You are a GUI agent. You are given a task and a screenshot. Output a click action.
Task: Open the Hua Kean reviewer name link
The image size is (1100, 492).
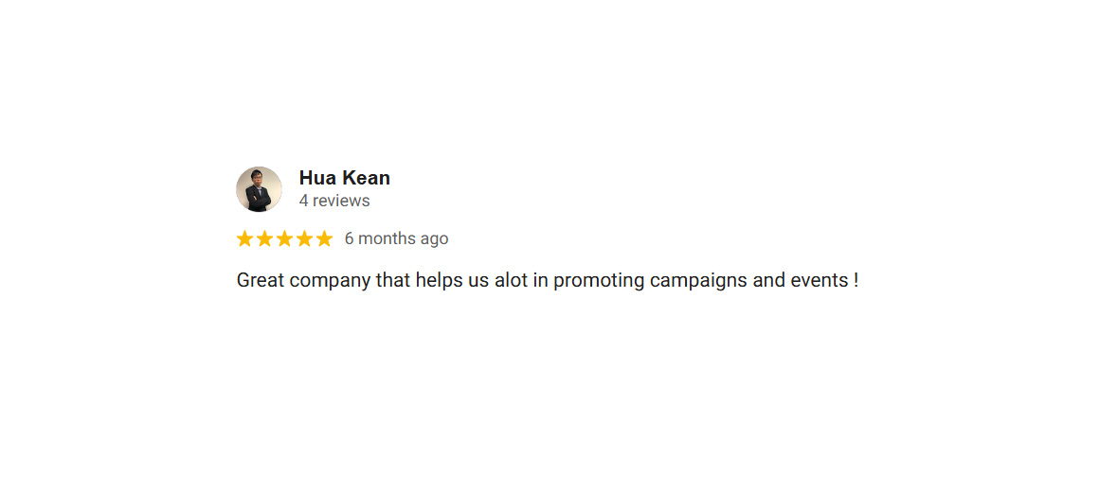point(344,178)
